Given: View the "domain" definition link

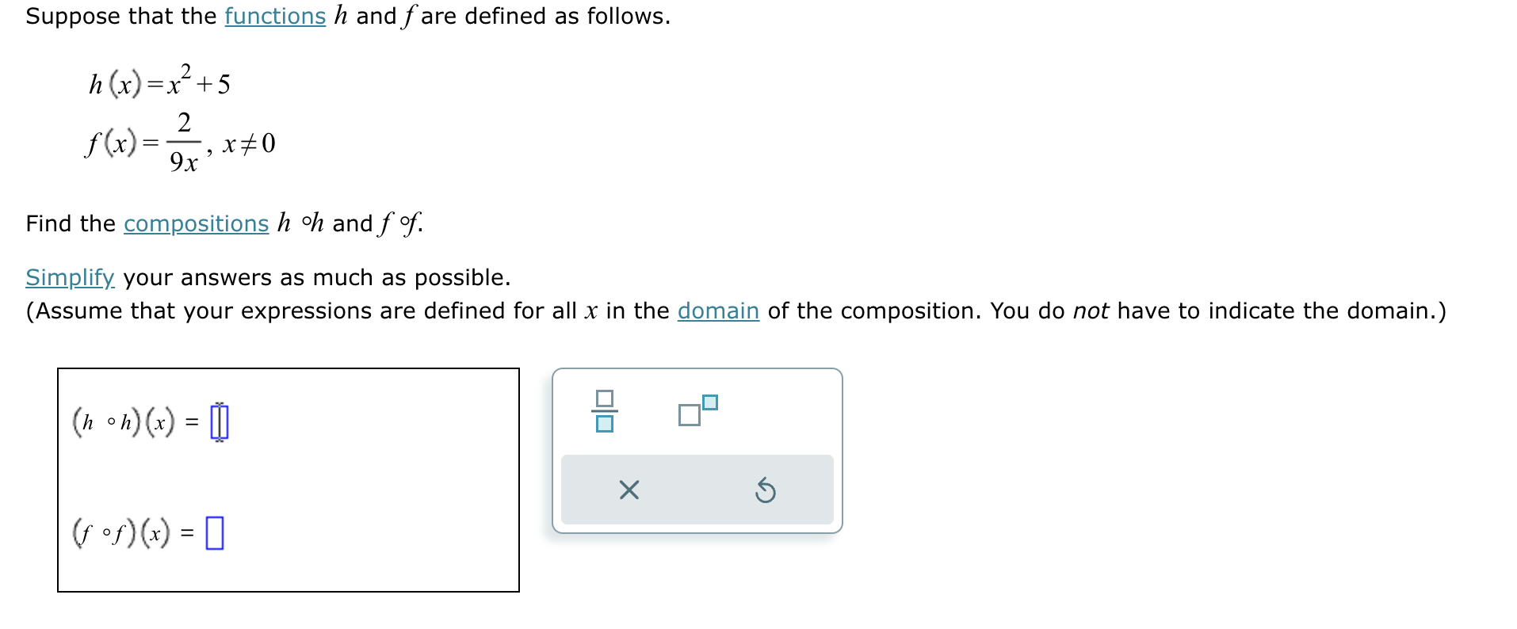Looking at the screenshot, I should (717, 311).
